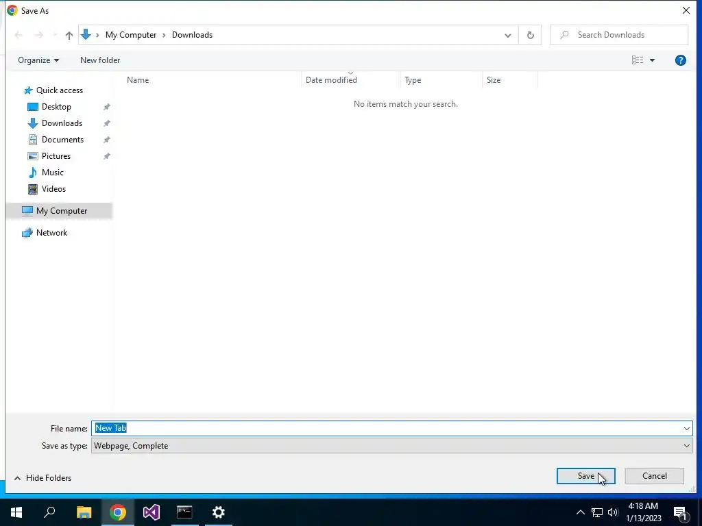Open Pictures in the navigation pane
This screenshot has width=702, height=526.
pyautogui.click(x=56, y=156)
